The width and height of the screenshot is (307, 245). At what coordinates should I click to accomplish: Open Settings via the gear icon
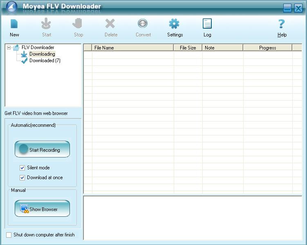tap(174, 24)
